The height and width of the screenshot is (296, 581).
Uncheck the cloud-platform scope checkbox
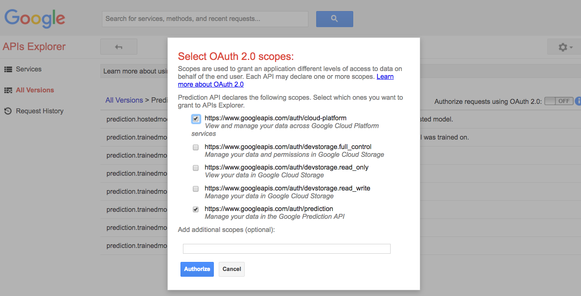pos(196,119)
